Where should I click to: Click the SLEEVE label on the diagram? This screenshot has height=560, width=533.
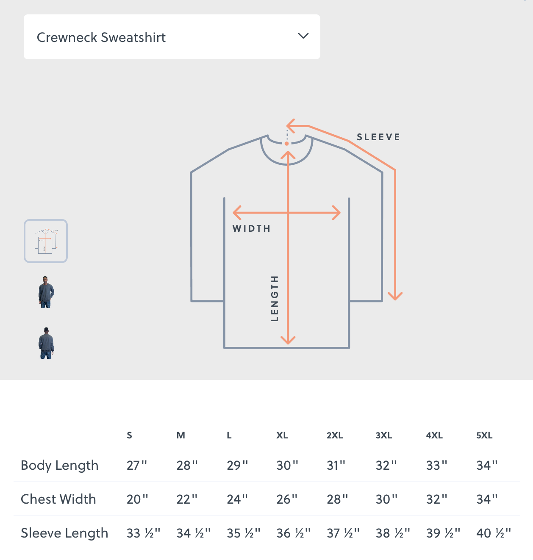pos(378,137)
